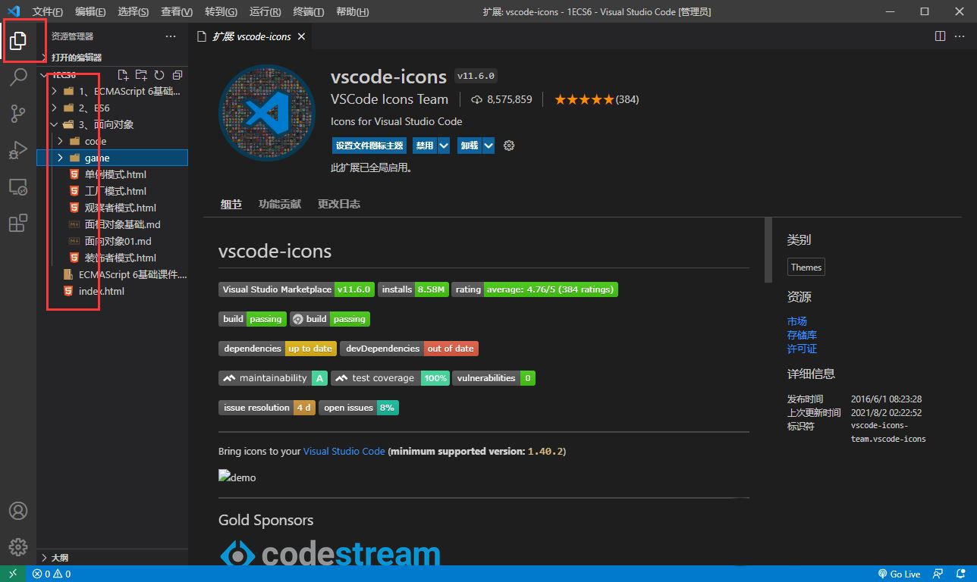Click the 禁用 button

tap(425, 145)
